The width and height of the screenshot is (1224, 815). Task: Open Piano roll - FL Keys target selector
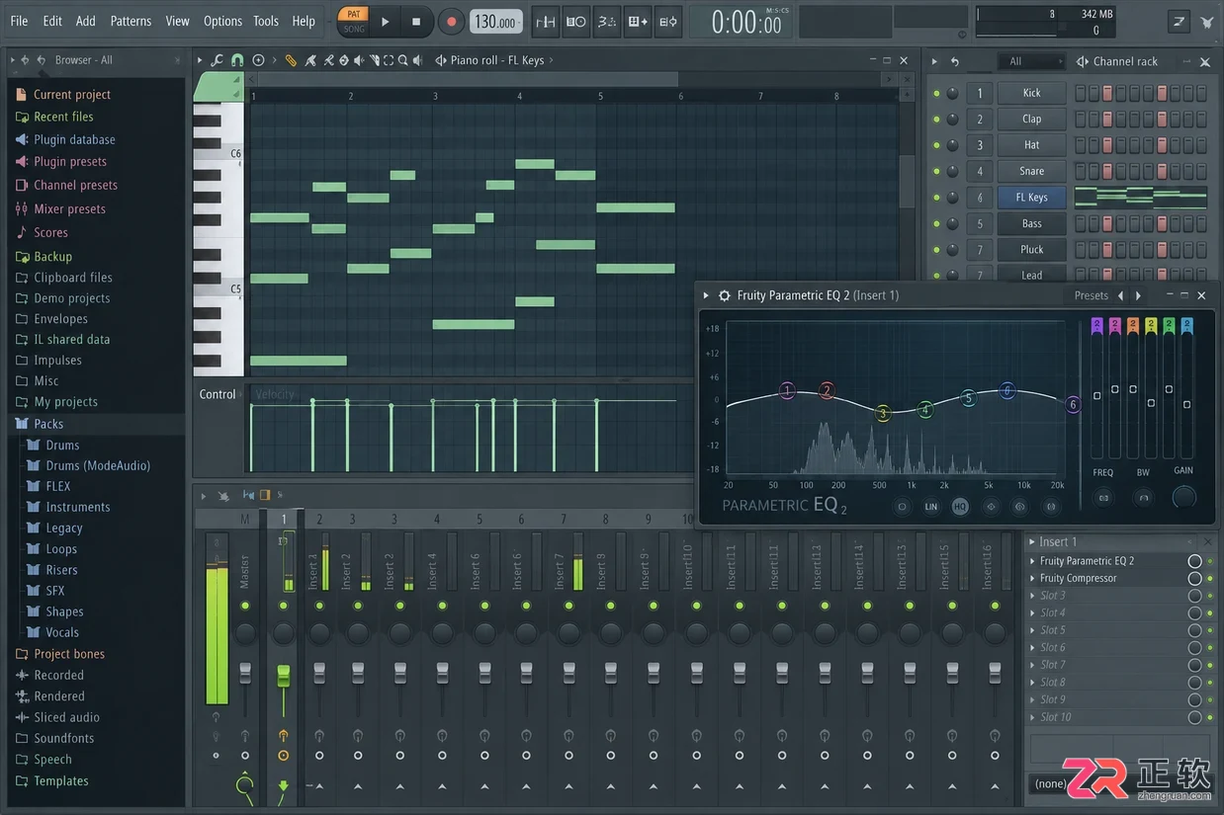click(497, 60)
